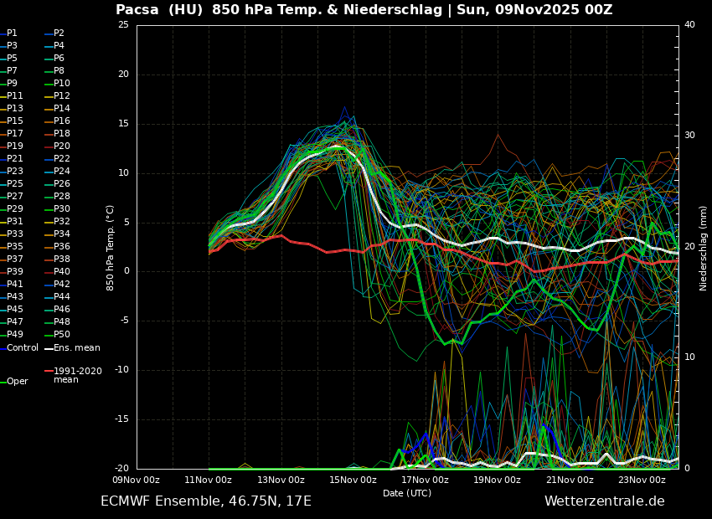Click the Date (UTC) axis title
The width and height of the screenshot is (712, 519).
tap(407, 493)
